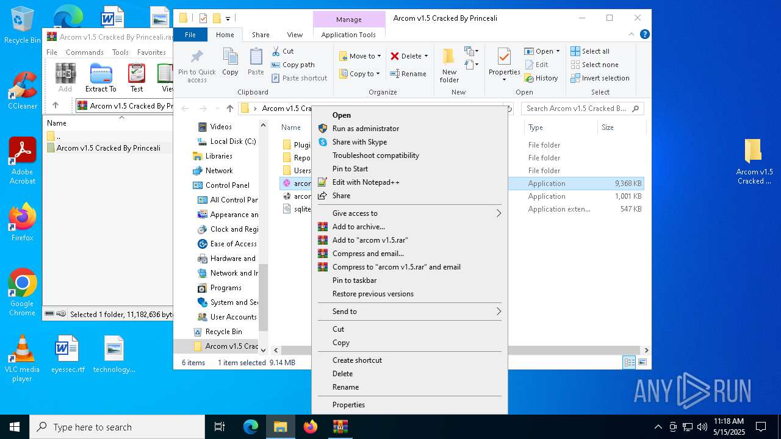Open the Share ribbon tab
781x439 pixels.
pos(261,35)
